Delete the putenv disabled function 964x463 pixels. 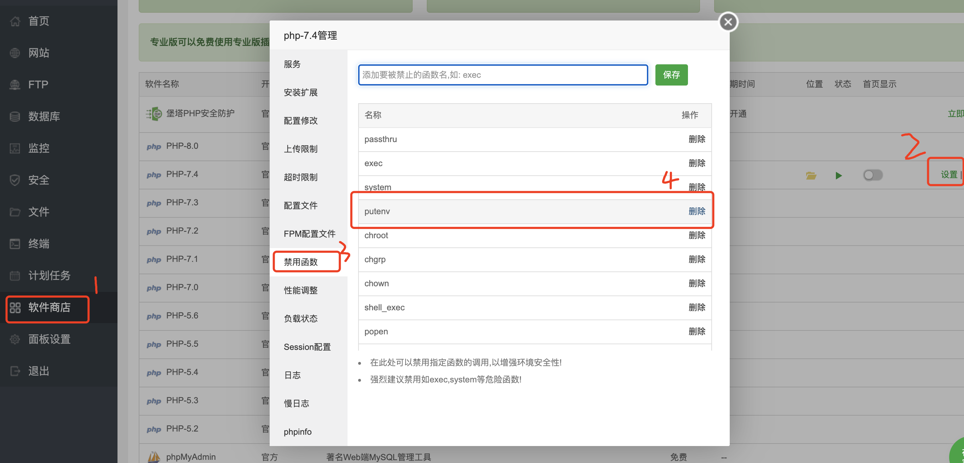[x=696, y=211]
